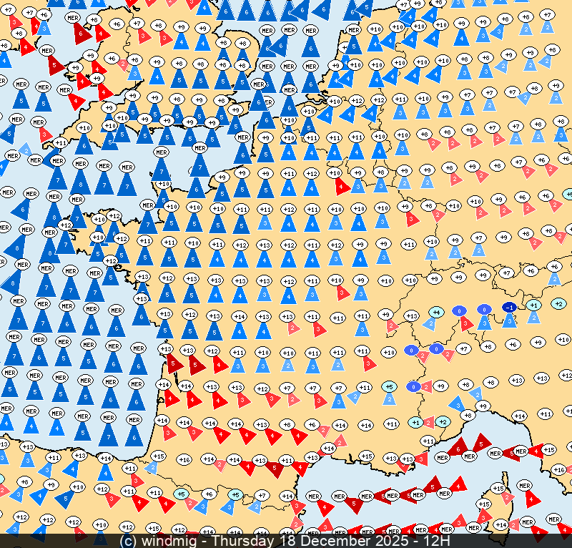Select the "+7" label beside the blue "0" markers
This screenshot has height=548, width=572.
(463, 348)
